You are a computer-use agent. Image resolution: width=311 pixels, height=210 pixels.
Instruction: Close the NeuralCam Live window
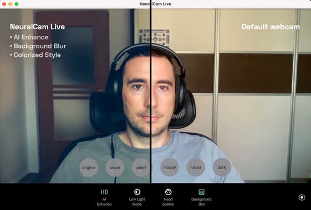tap(4, 4)
